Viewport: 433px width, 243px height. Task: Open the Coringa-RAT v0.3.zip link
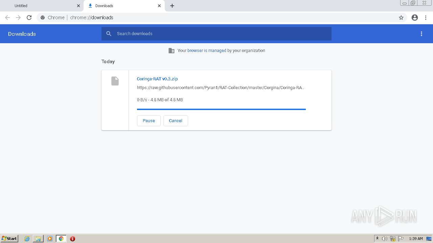[157, 79]
